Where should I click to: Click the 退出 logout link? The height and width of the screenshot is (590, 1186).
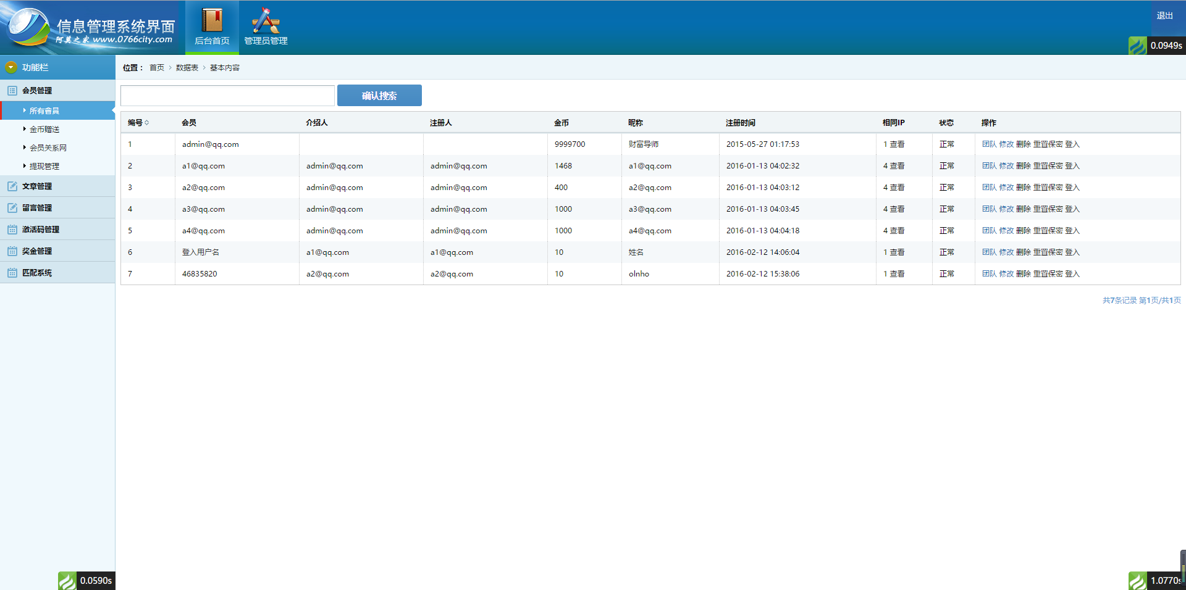pyautogui.click(x=1164, y=15)
